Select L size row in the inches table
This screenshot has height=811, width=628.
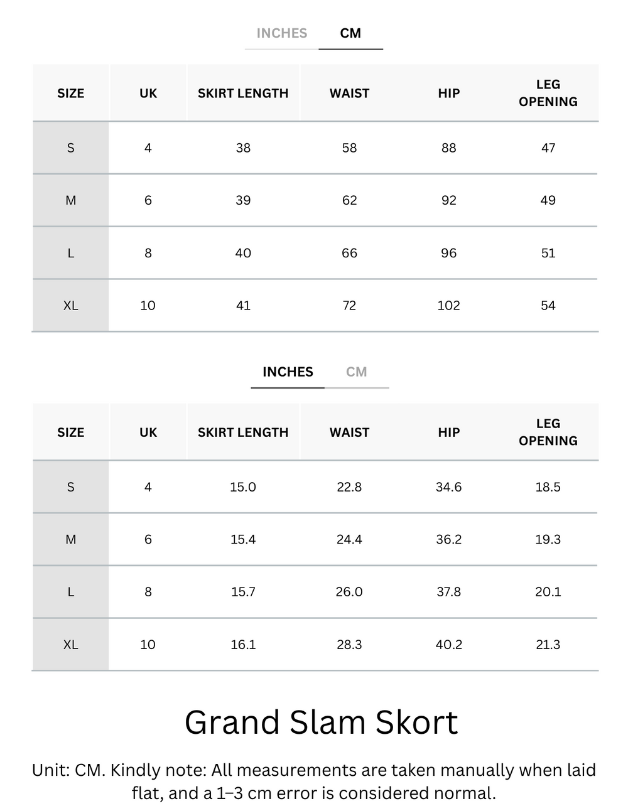[x=315, y=592]
